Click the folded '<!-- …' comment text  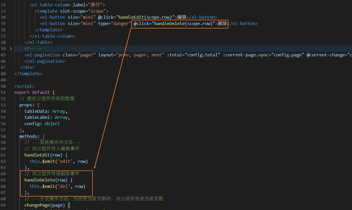[33, 49]
